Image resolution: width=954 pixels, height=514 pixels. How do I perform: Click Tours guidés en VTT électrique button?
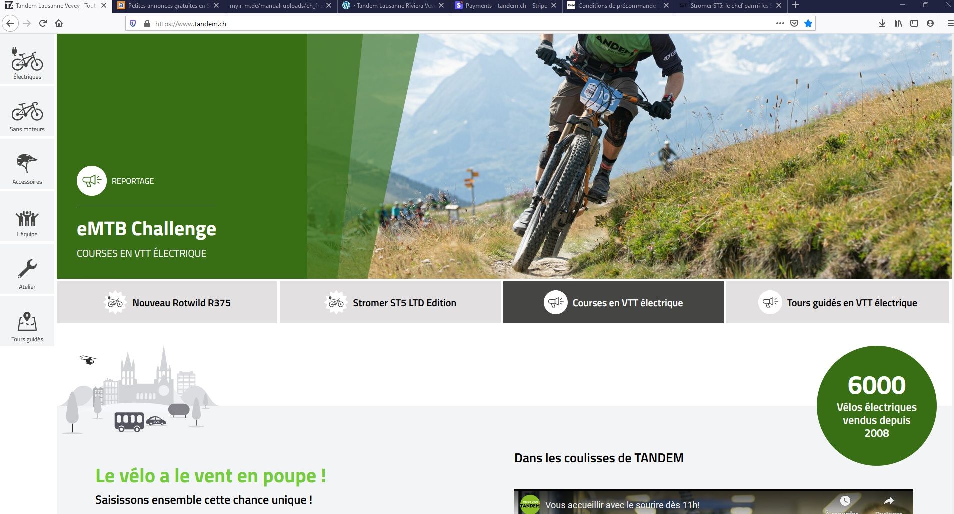pos(837,303)
